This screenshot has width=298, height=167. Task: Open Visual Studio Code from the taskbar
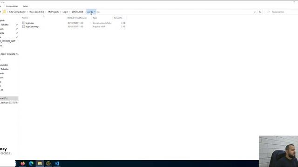57,163
